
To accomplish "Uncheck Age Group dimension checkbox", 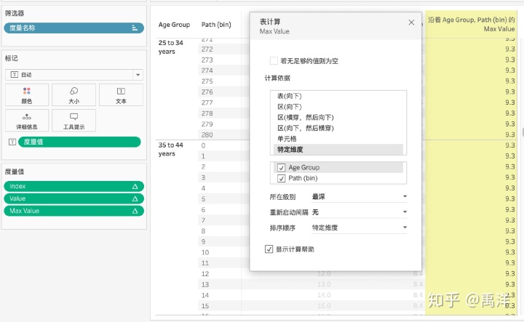I will click(281, 167).
